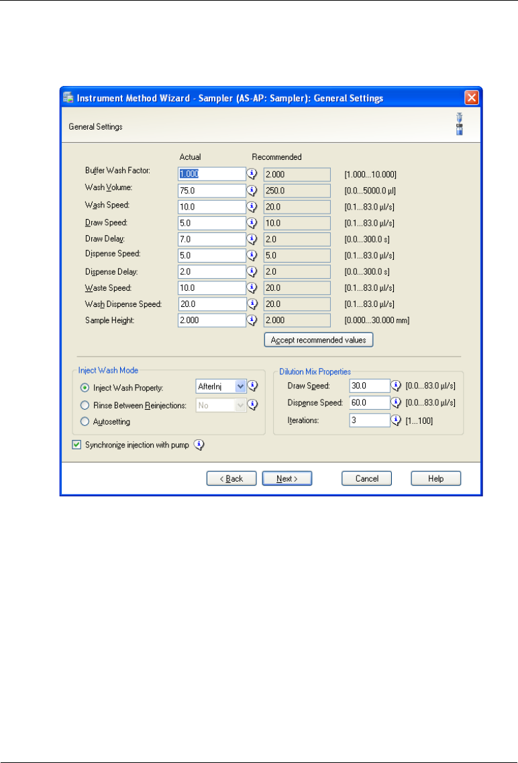Click info icon beside Waste Speed
This screenshot has height=763, width=518.
coord(252,287)
